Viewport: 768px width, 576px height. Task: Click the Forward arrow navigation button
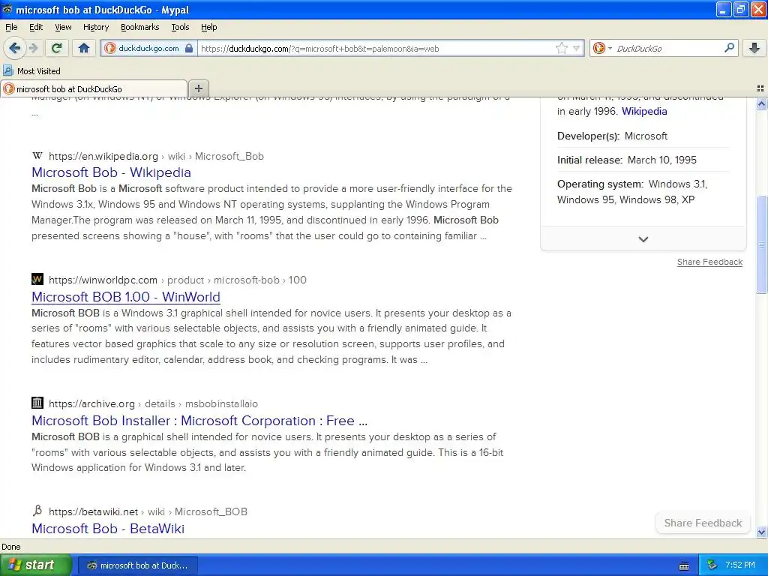tap(33, 48)
